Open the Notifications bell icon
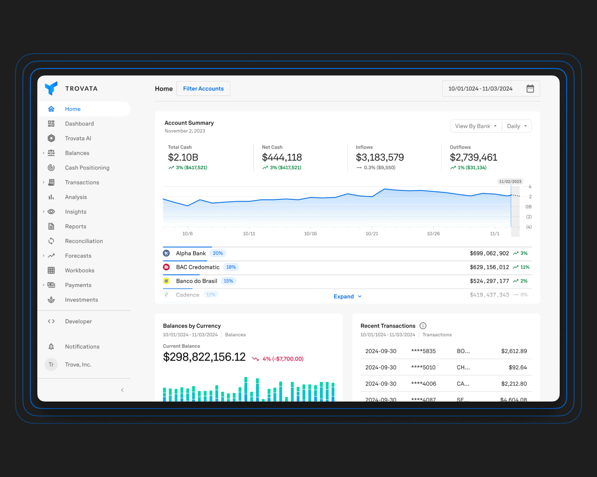Screen dimensions: 597x477 click(x=51, y=347)
